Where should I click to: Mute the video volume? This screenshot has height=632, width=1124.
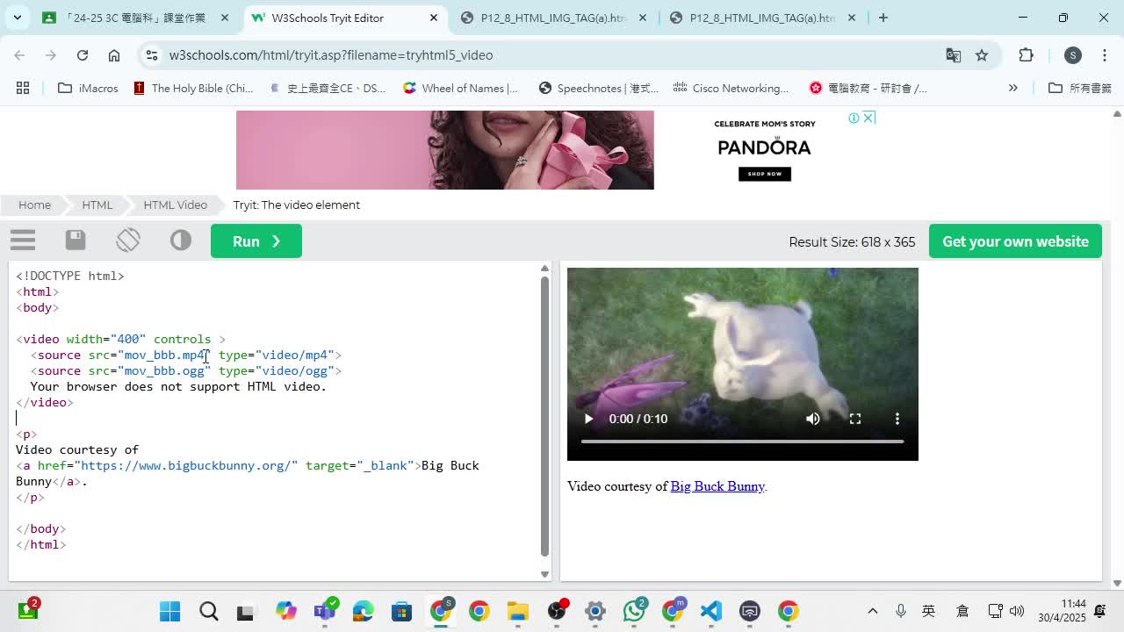(813, 419)
